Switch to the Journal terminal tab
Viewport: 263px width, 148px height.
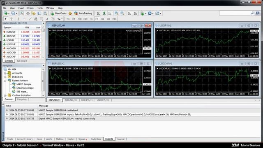click(x=120, y=139)
